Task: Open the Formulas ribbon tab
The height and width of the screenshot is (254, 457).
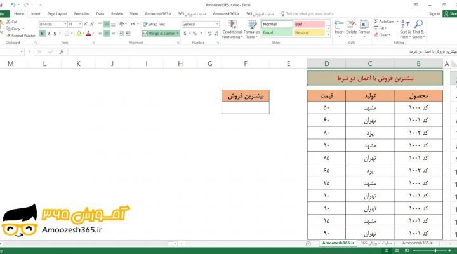Action: coord(82,14)
